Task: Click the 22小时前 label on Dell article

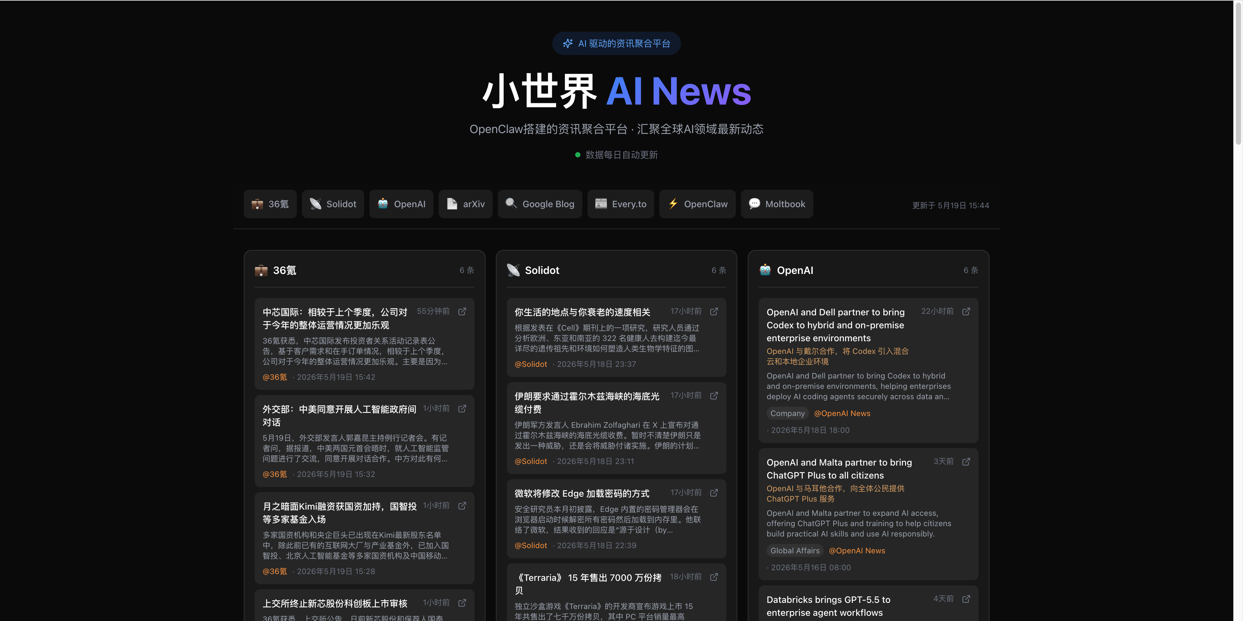Action: coord(937,311)
